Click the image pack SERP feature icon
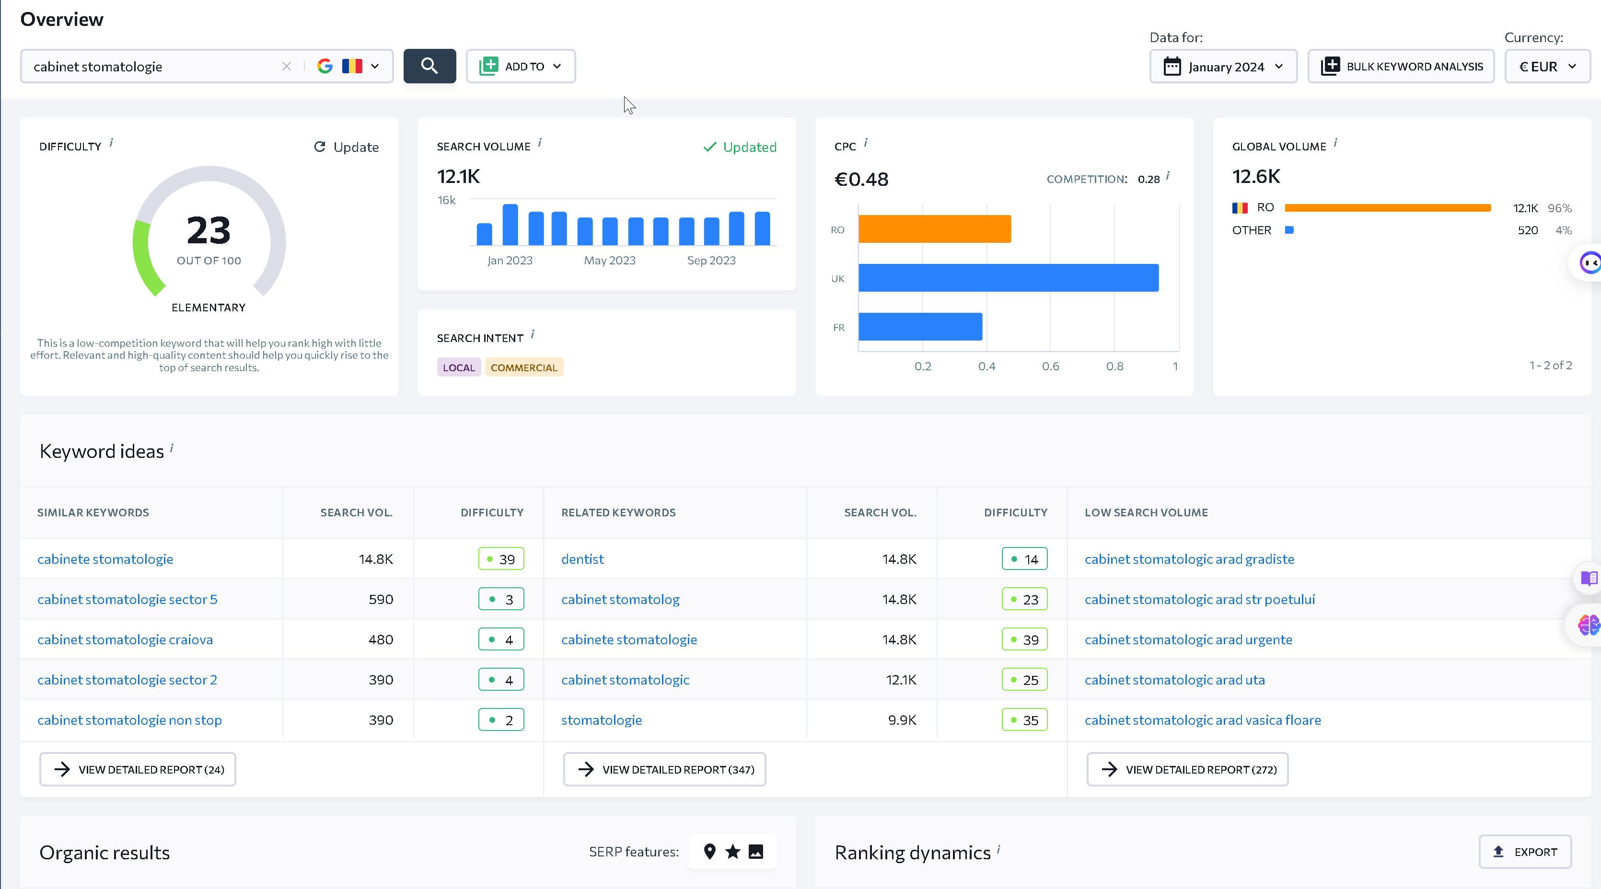The height and width of the screenshot is (889, 1601). (x=756, y=852)
